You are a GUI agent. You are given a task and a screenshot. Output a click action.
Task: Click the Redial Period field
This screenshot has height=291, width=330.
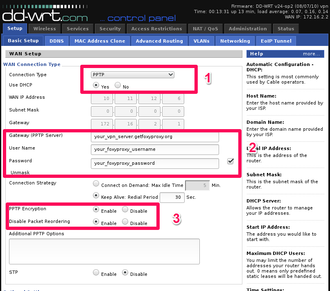pos(172,198)
